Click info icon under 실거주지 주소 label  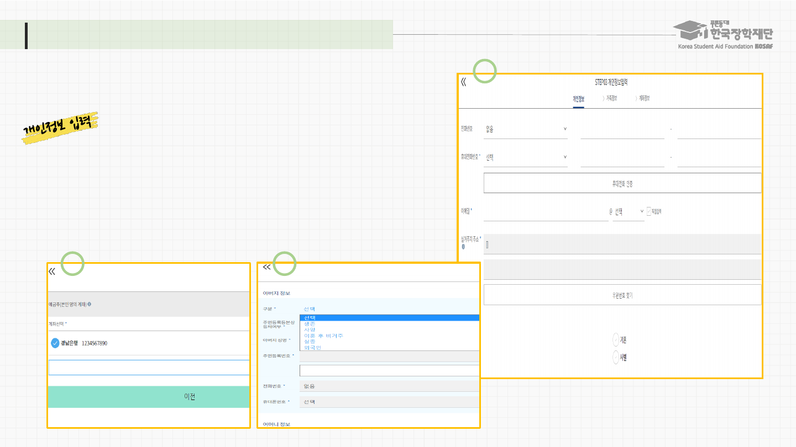tap(463, 247)
